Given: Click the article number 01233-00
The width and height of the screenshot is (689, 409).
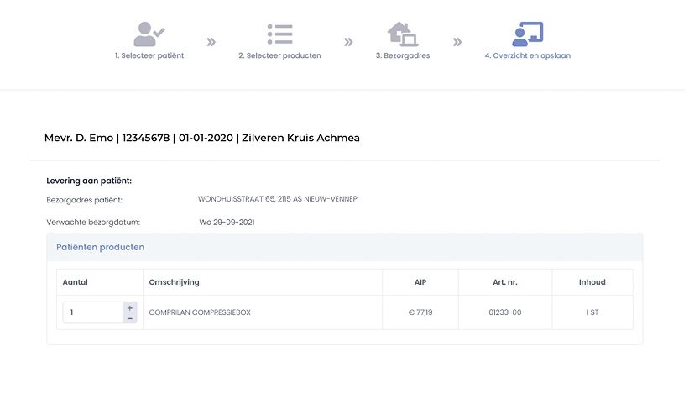Looking at the screenshot, I should [504, 312].
